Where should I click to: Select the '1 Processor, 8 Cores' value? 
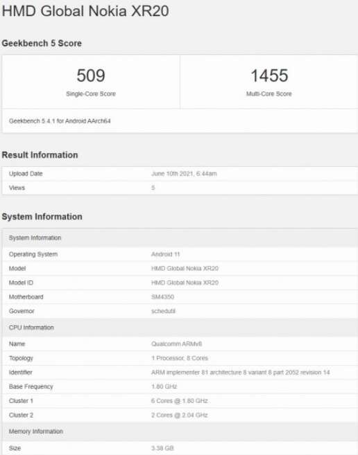180,358
